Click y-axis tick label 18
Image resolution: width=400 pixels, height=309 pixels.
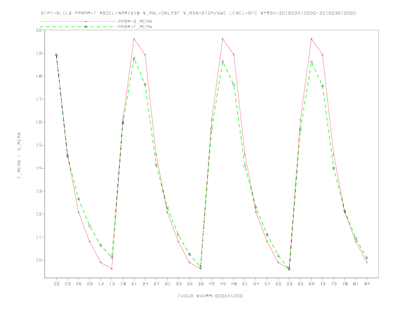[x=39, y=76]
